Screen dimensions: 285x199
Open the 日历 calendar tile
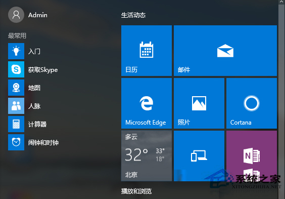pos(147,51)
